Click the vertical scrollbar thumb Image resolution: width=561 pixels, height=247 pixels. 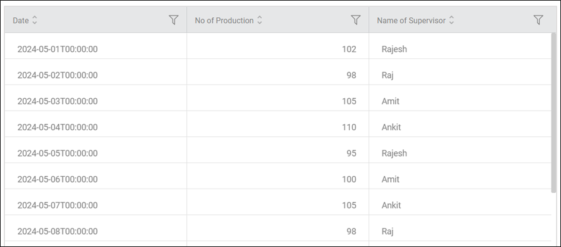[554, 112]
